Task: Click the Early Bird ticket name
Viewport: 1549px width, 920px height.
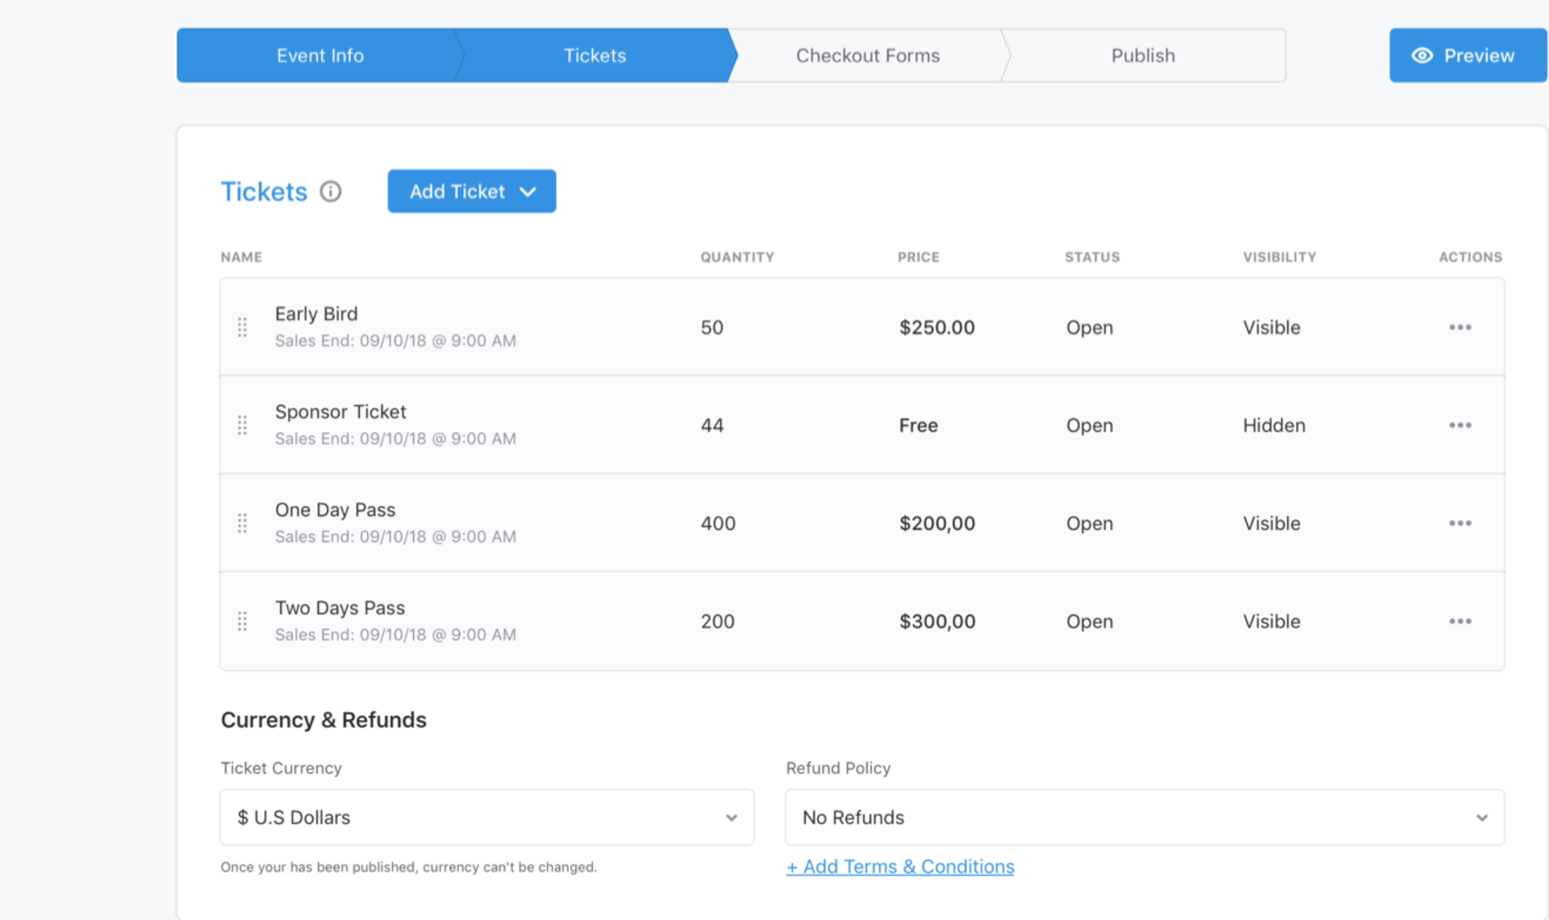Action: 316,314
